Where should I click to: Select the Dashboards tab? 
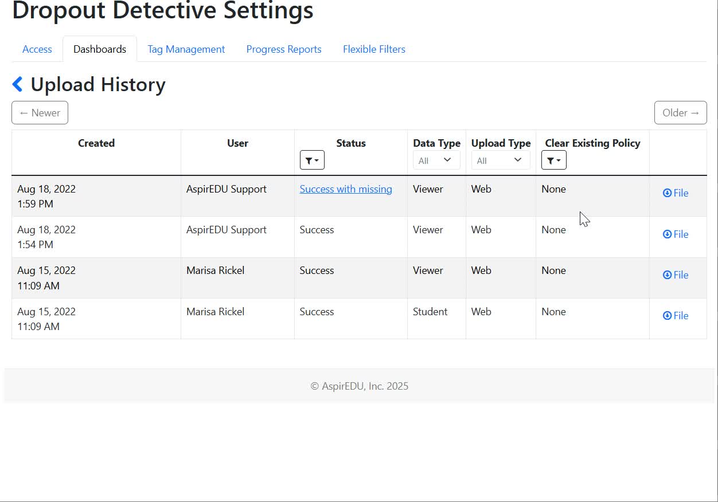coord(100,49)
